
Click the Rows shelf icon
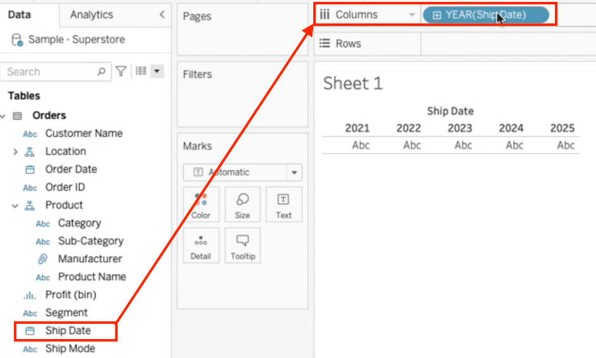[x=325, y=43]
